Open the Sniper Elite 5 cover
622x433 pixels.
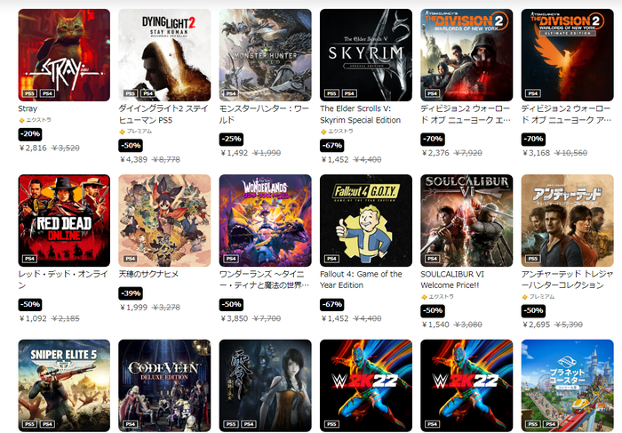pyautogui.click(x=64, y=385)
